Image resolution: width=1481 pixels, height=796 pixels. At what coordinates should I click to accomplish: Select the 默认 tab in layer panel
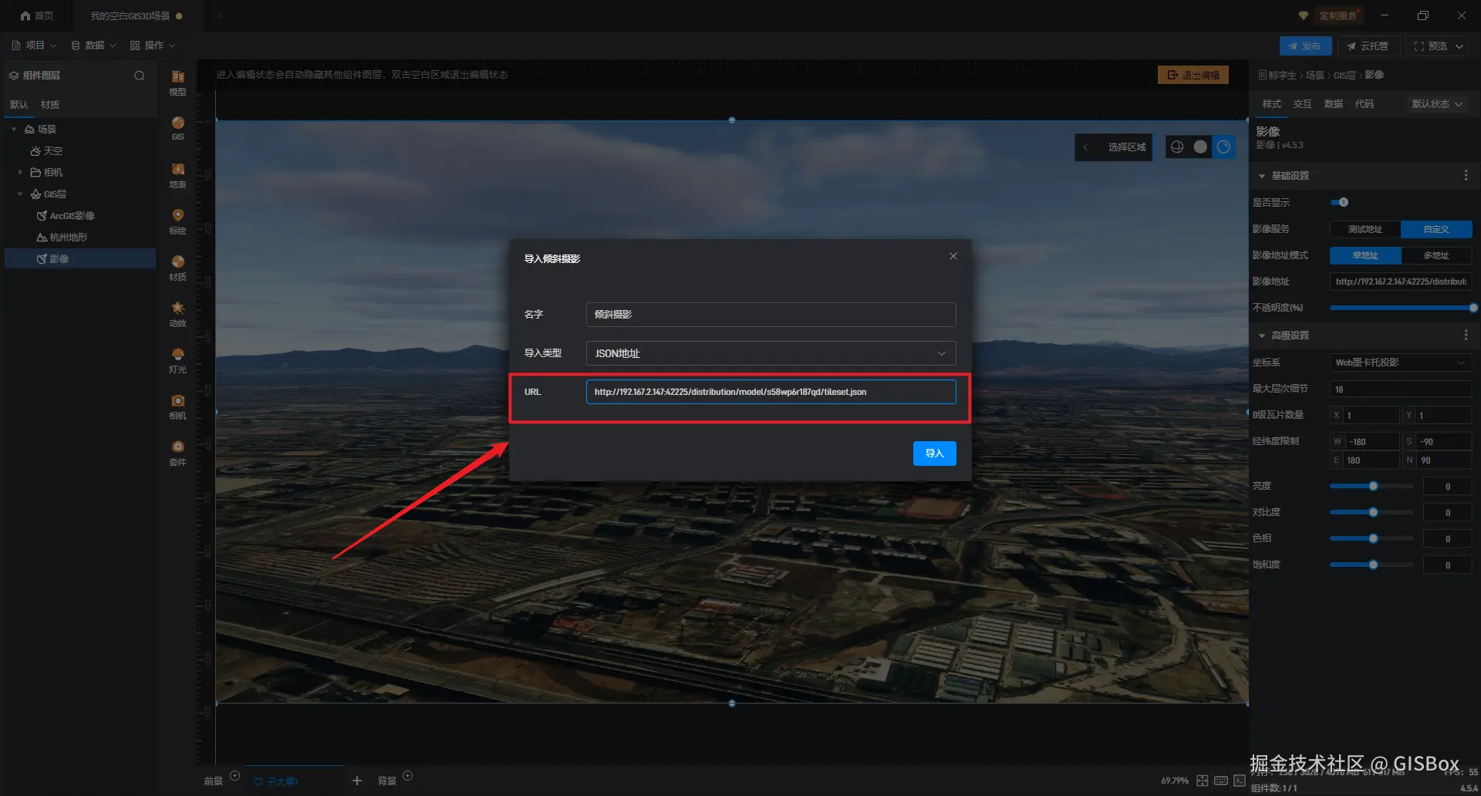click(19, 105)
